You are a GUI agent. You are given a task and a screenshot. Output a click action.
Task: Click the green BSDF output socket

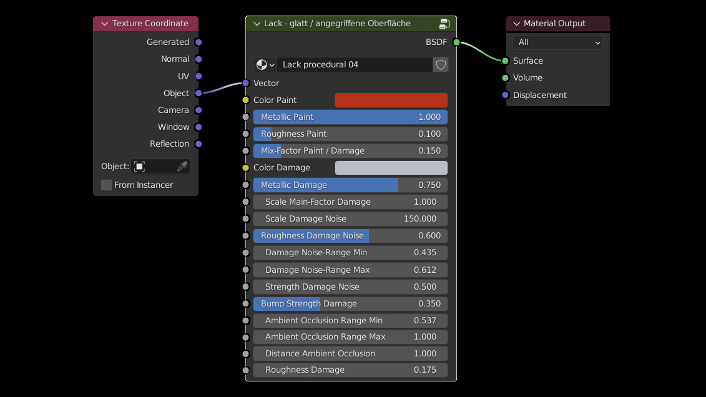pyautogui.click(x=456, y=42)
